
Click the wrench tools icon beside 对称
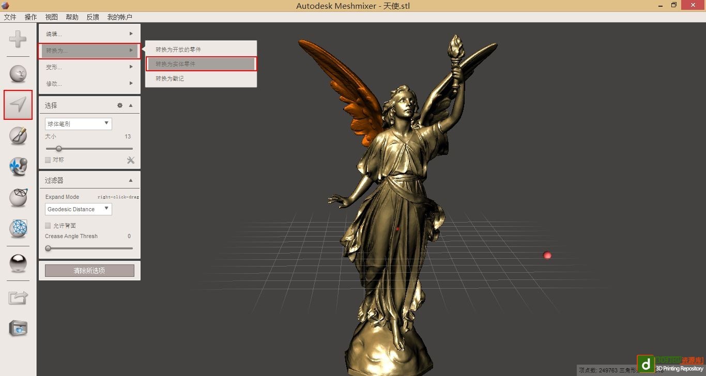[x=131, y=160]
